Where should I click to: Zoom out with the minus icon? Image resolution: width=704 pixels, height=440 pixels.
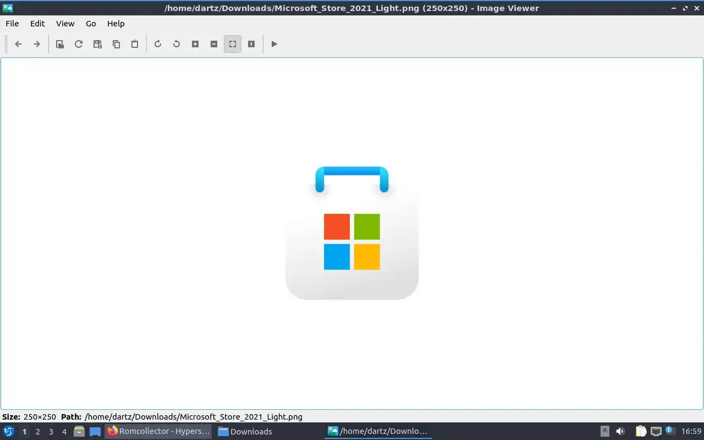click(x=214, y=44)
